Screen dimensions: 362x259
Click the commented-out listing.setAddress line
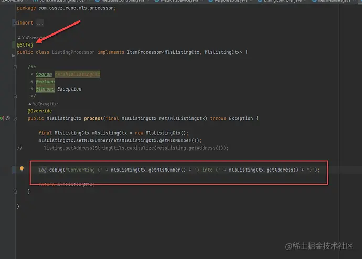[136, 148]
